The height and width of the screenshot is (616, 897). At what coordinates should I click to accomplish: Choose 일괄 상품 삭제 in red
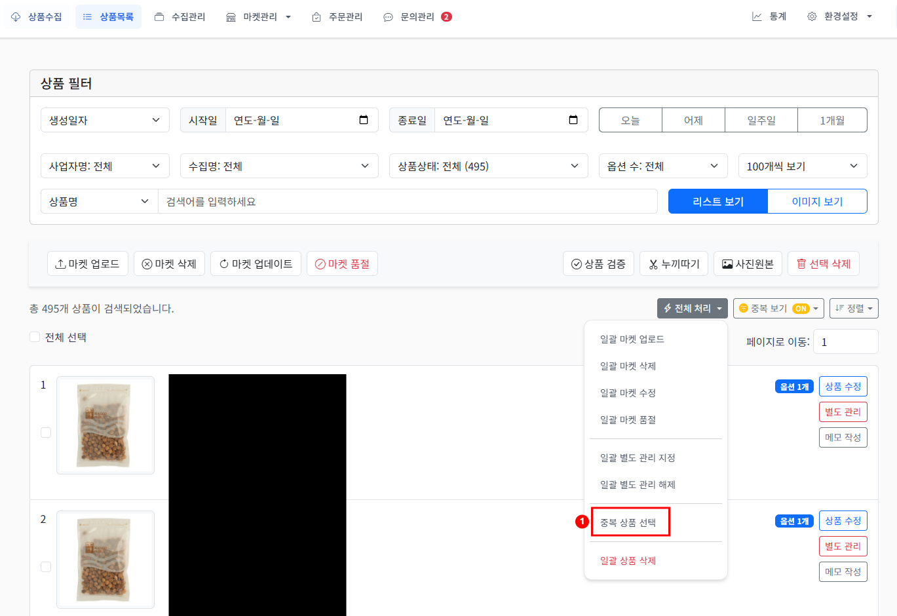(x=656, y=560)
